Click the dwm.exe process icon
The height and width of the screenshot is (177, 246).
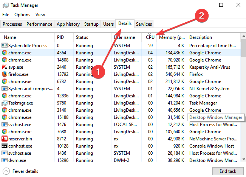(x=5, y=160)
